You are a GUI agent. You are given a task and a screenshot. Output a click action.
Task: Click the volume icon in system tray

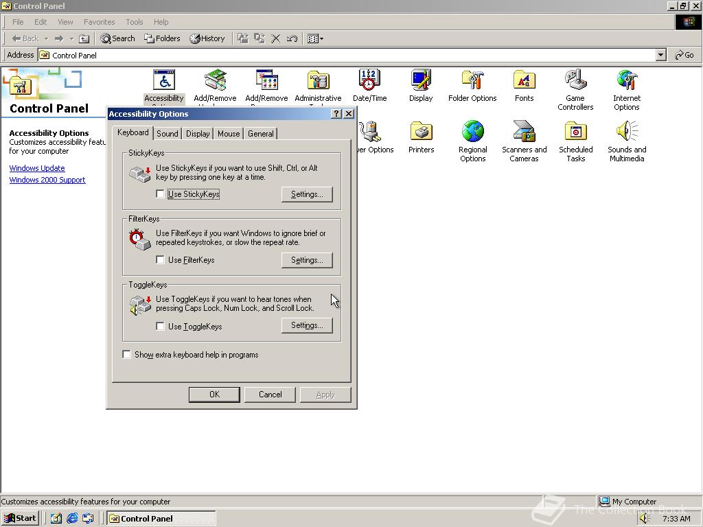(x=645, y=519)
